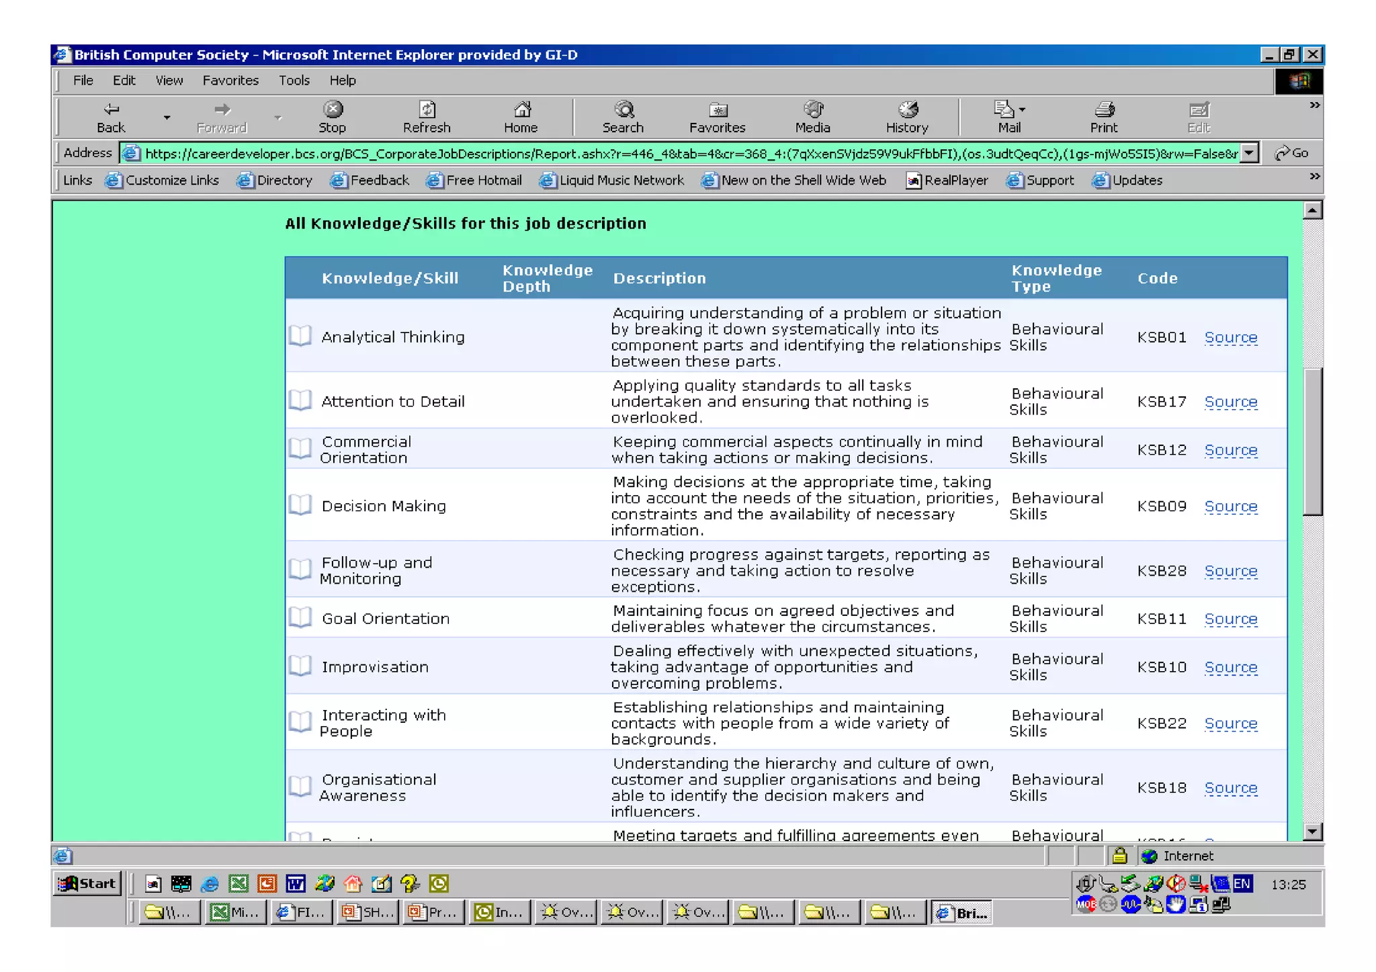This screenshot has width=1376, height=972.
Task: Expand the Mail button dropdown arrow
Action: [x=1022, y=109]
